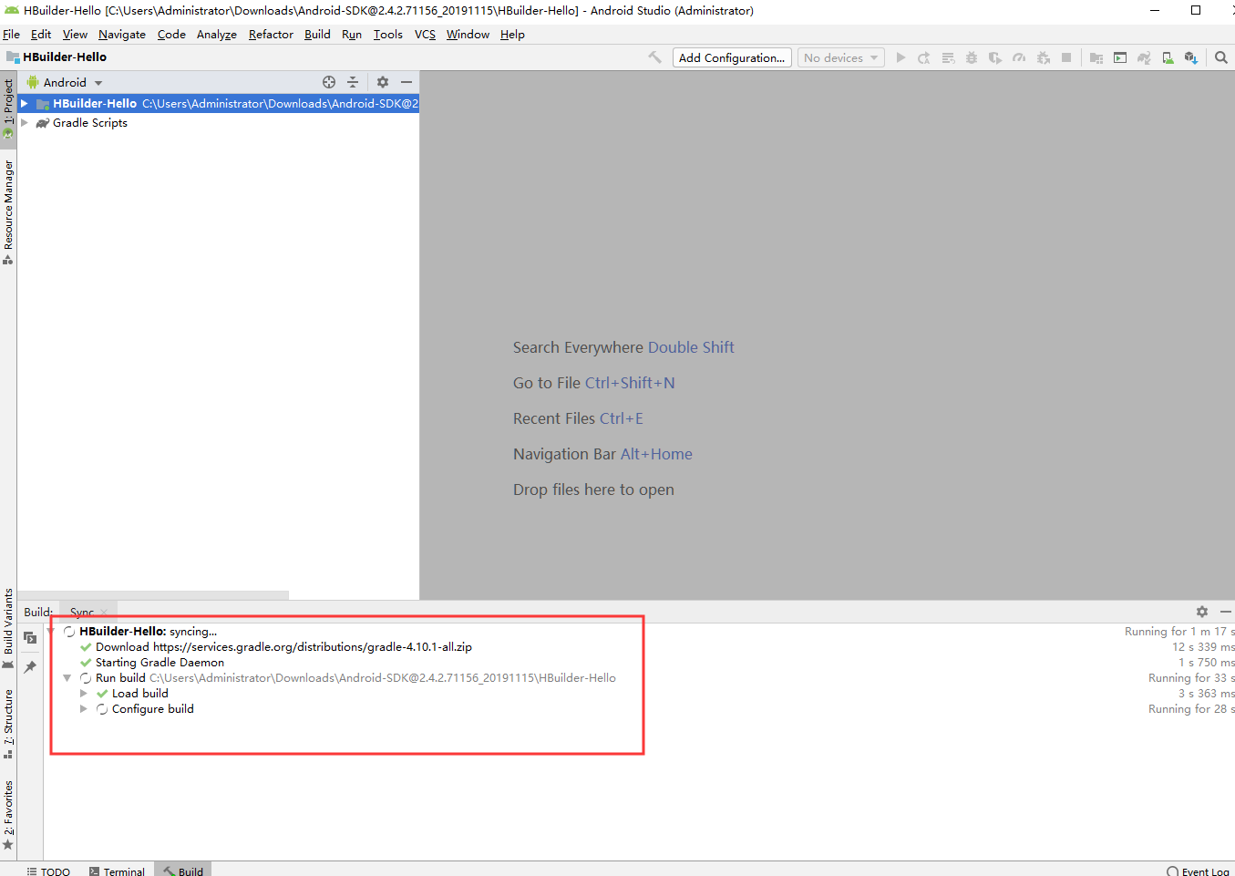This screenshot has height=876, width=1235.
Task: Open the Window menu
Action: click(x=468, y=35)
